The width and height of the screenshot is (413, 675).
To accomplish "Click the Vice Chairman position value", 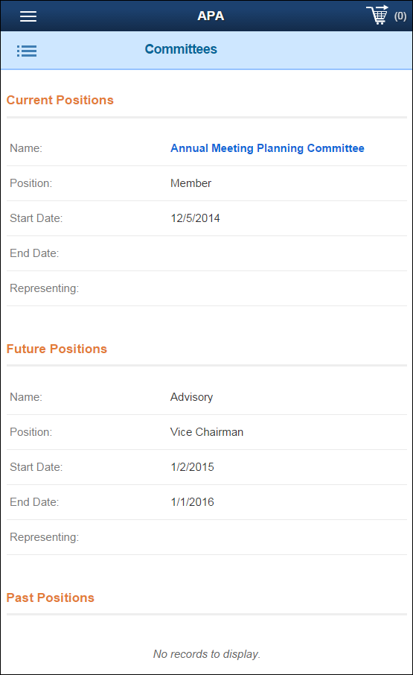I will tap(207, 432).
